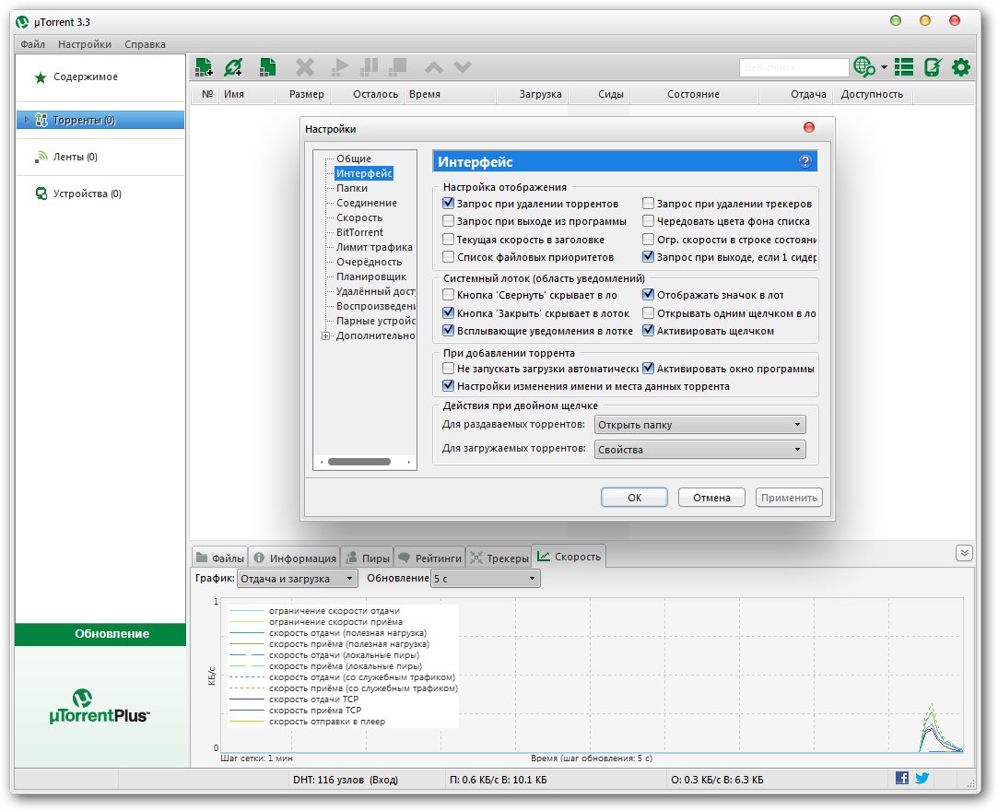998x811 pixels.
Task: Click the Торренты sidebar icon
Action: [x=41, y=120]
